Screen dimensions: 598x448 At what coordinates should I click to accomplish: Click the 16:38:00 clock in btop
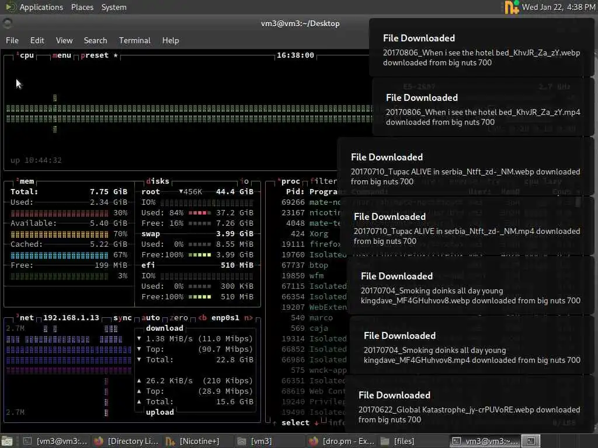pos(295,55)
